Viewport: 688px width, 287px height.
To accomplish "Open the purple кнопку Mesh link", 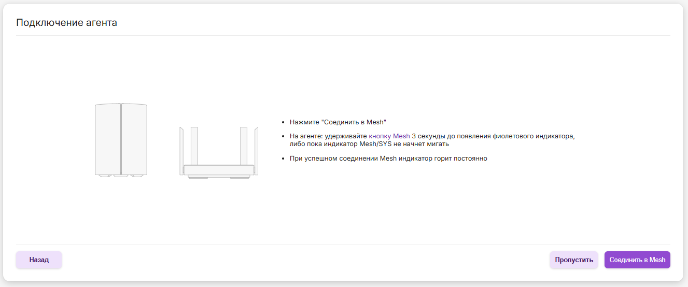I will (x=389, y=136).
